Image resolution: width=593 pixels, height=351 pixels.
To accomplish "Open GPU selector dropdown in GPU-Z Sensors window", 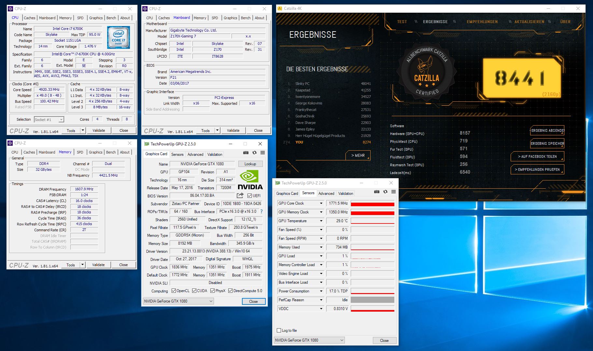I will tap(309, 340).
